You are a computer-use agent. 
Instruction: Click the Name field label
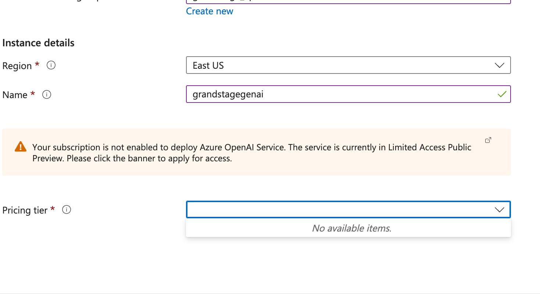point(15,95)
